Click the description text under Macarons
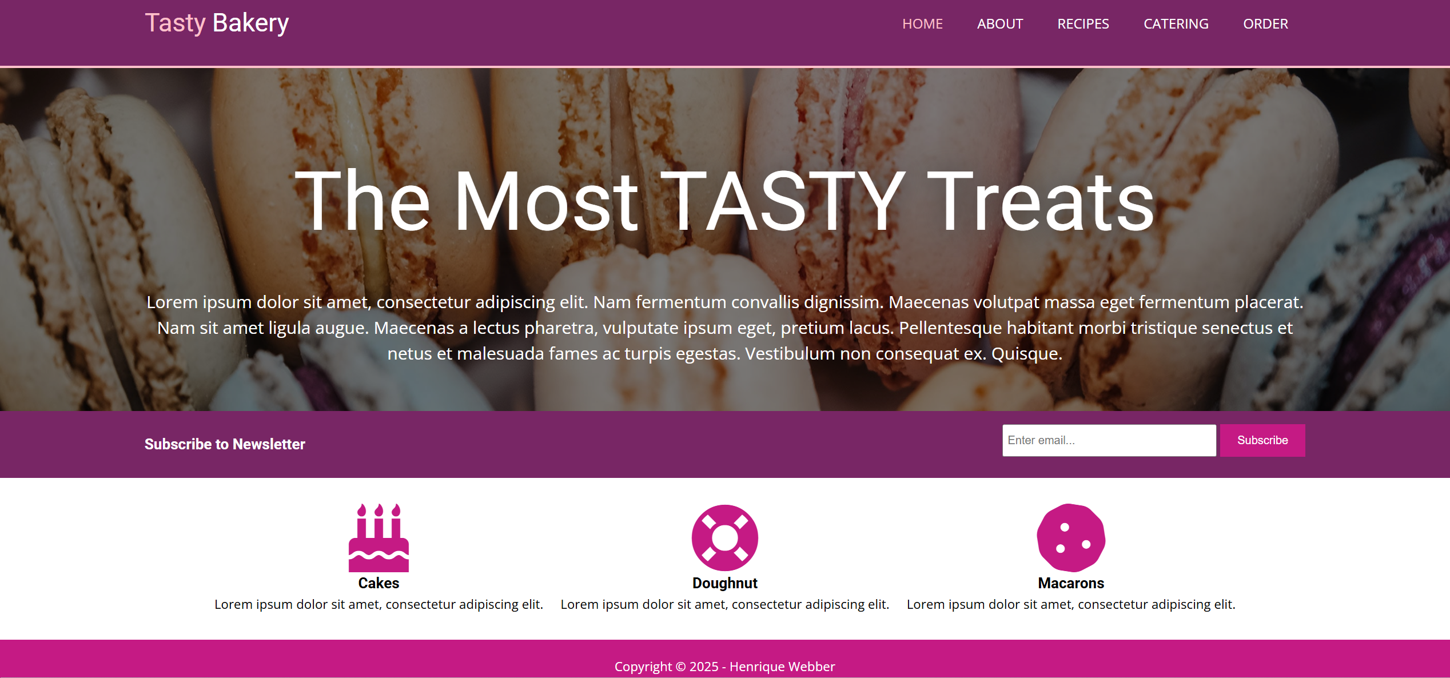The height and width of the screenshot is (678, 1450). click(1071, 604)
